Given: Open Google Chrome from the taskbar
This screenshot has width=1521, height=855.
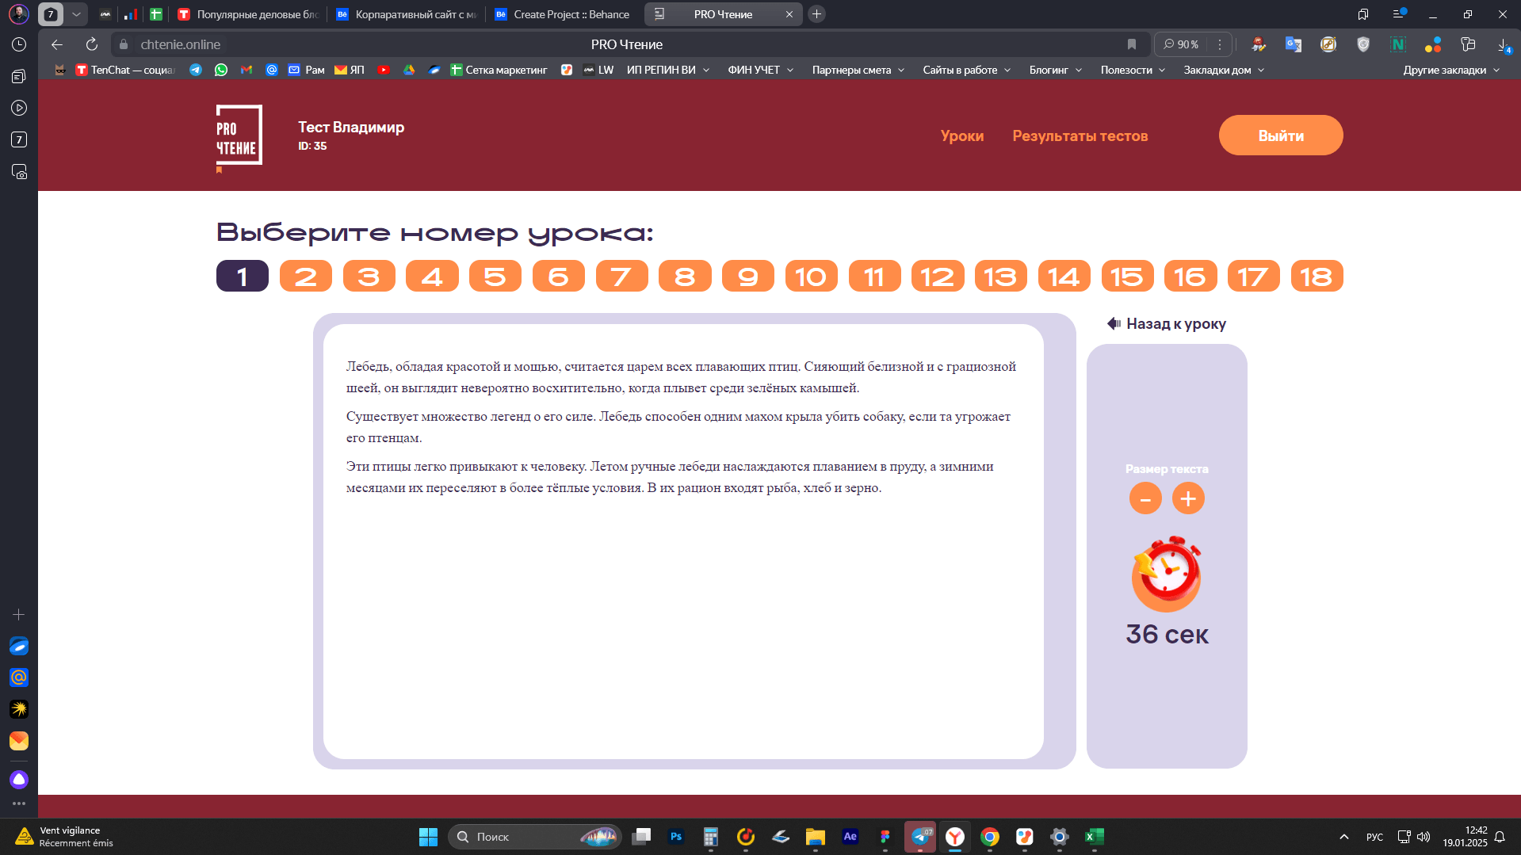Looking at the screenshot, I should (x=990, y=837).
